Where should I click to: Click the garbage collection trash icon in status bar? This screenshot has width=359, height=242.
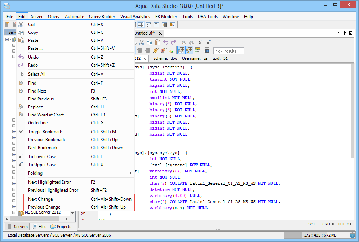click(x=352, y=236)
